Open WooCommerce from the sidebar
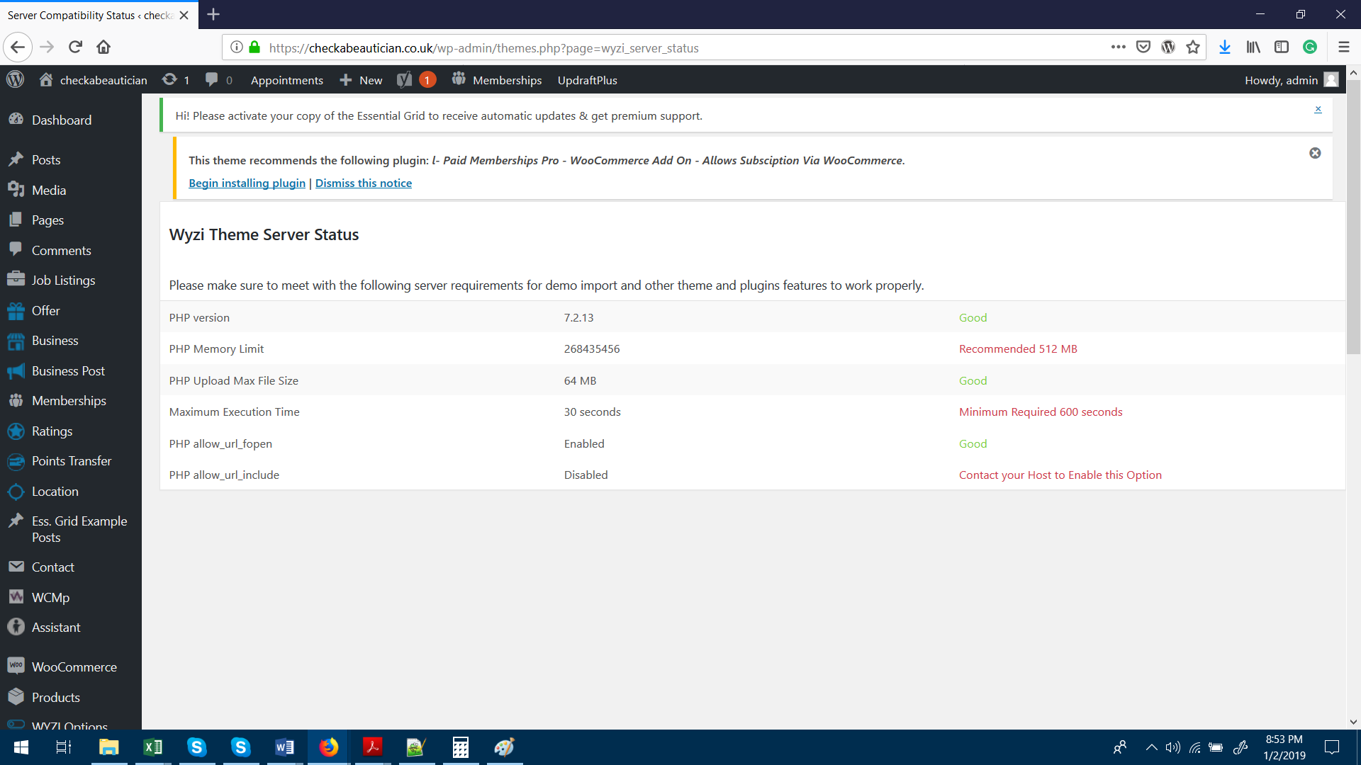 coord(74,667)
